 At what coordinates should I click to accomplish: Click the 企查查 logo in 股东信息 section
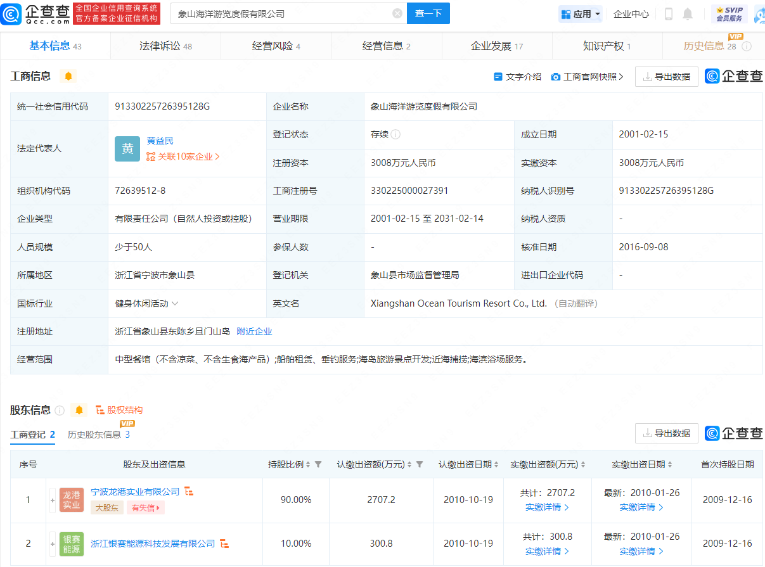click(734, 433)
